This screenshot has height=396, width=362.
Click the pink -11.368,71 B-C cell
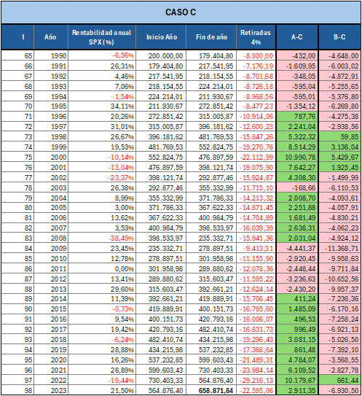tap(339, 248)
